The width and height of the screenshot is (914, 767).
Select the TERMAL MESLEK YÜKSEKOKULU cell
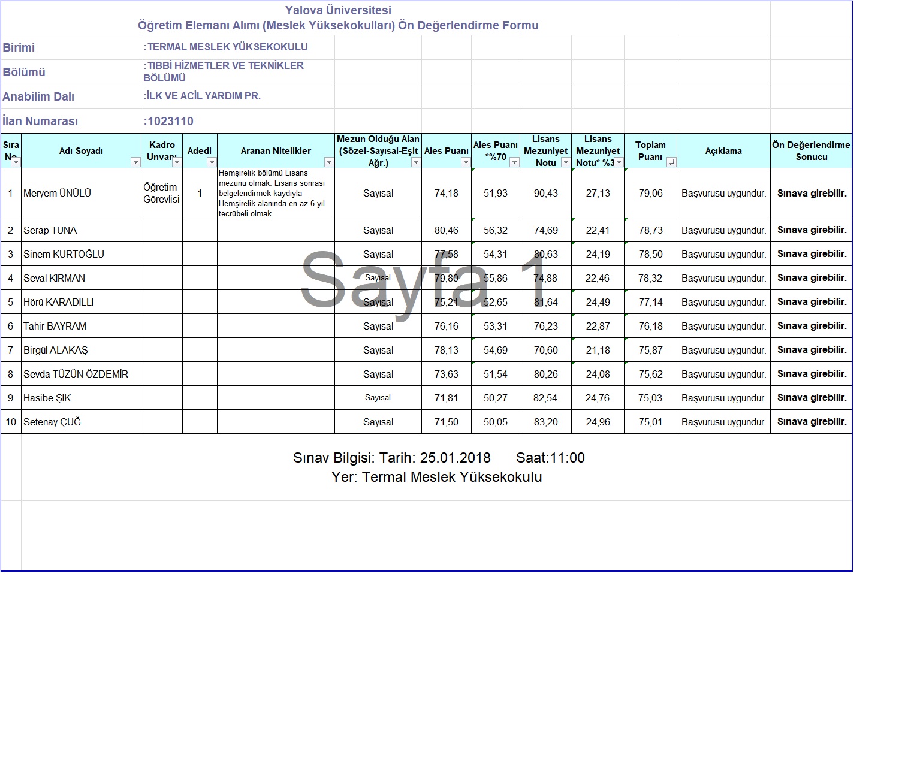point(237,47)
